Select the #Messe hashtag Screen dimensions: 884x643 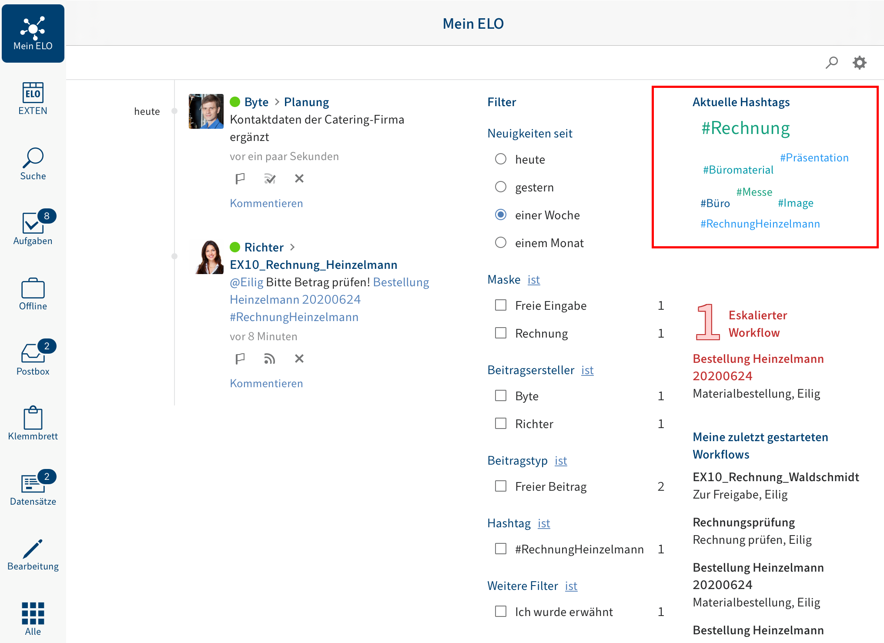tap(754, 192)
